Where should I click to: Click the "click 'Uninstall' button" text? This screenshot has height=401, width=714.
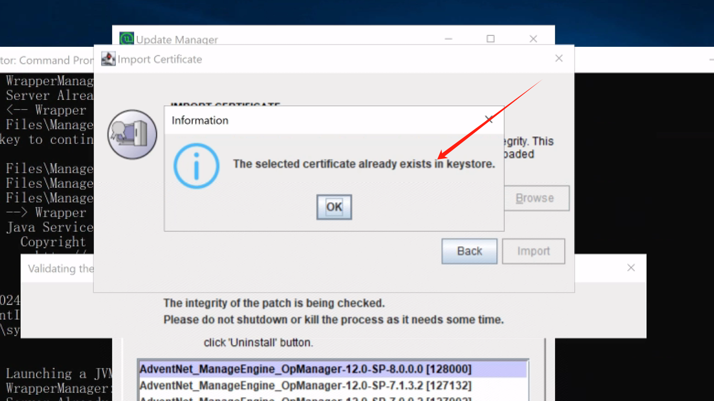[258, 343]
